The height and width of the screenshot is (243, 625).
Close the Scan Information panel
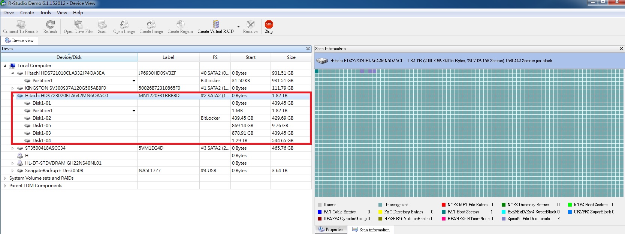[x=621, y=49]
